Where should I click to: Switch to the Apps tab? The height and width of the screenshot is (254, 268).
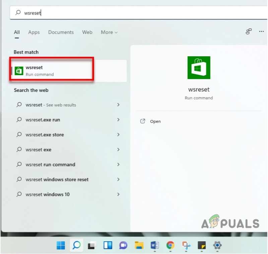coord(34,32)
